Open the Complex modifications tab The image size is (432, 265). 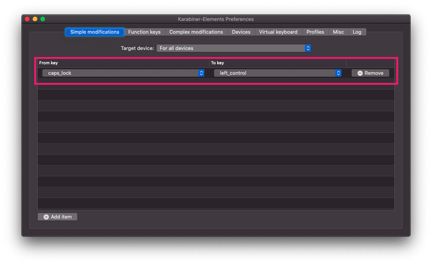pos(196,32)
